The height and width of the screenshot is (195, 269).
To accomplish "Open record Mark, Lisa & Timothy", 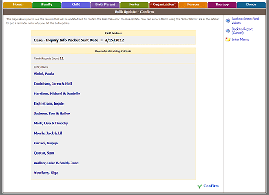I will (x=51, y=123).
